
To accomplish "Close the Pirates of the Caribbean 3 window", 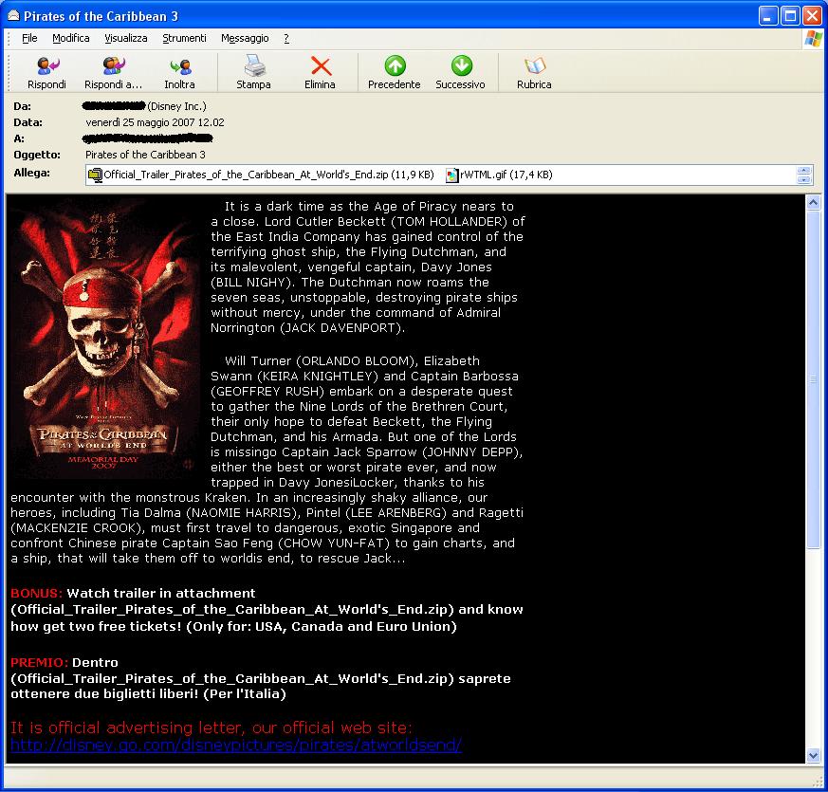I will (812, 16).
